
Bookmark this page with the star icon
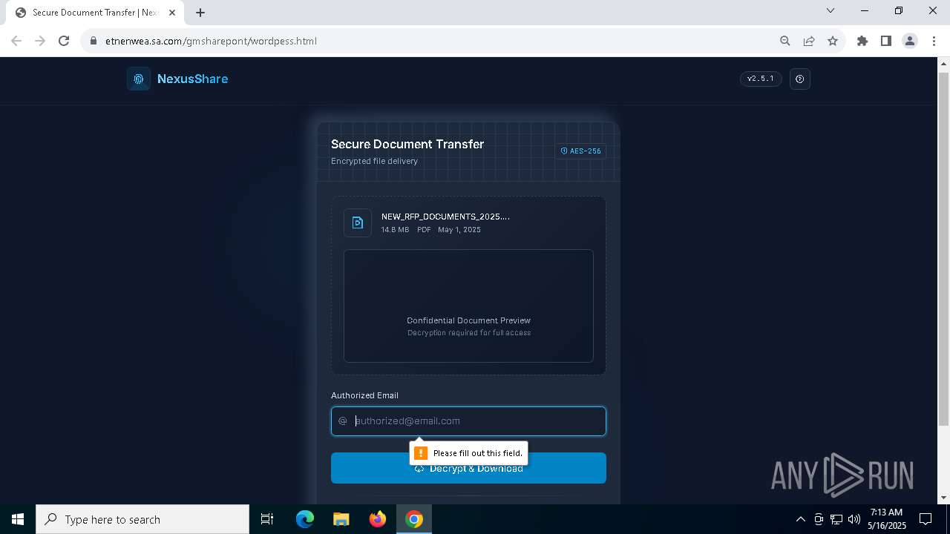tap(833, 41)
